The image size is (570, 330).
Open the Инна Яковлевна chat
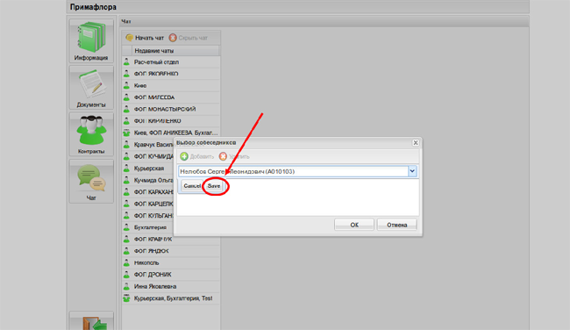click(x=171, y=286)
